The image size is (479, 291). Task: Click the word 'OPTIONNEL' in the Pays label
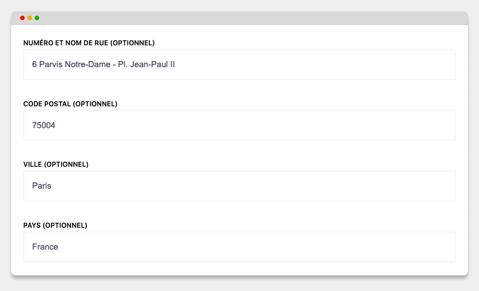(65, 226)
